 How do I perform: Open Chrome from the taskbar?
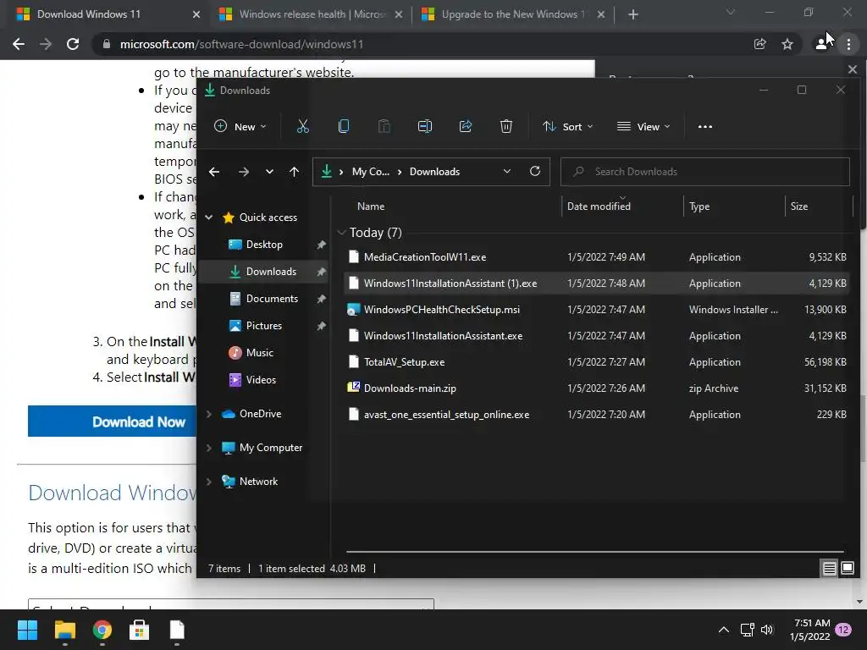(102, 630)
